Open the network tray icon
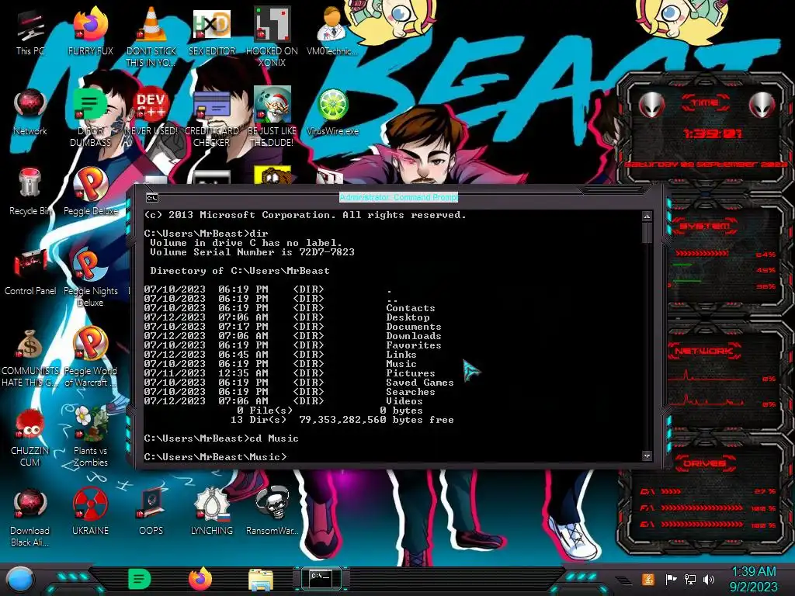Image resolution: width=795 pixels, height=596 pixels. 690,579
